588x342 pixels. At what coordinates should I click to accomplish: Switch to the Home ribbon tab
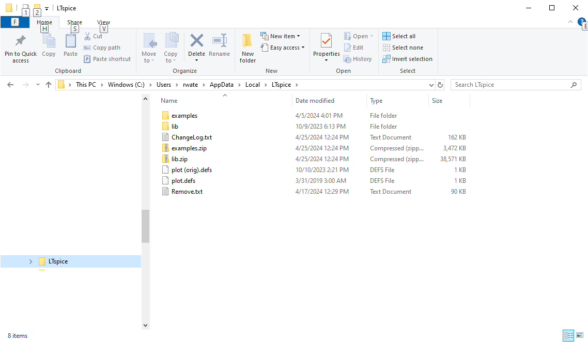coord(44,22)
